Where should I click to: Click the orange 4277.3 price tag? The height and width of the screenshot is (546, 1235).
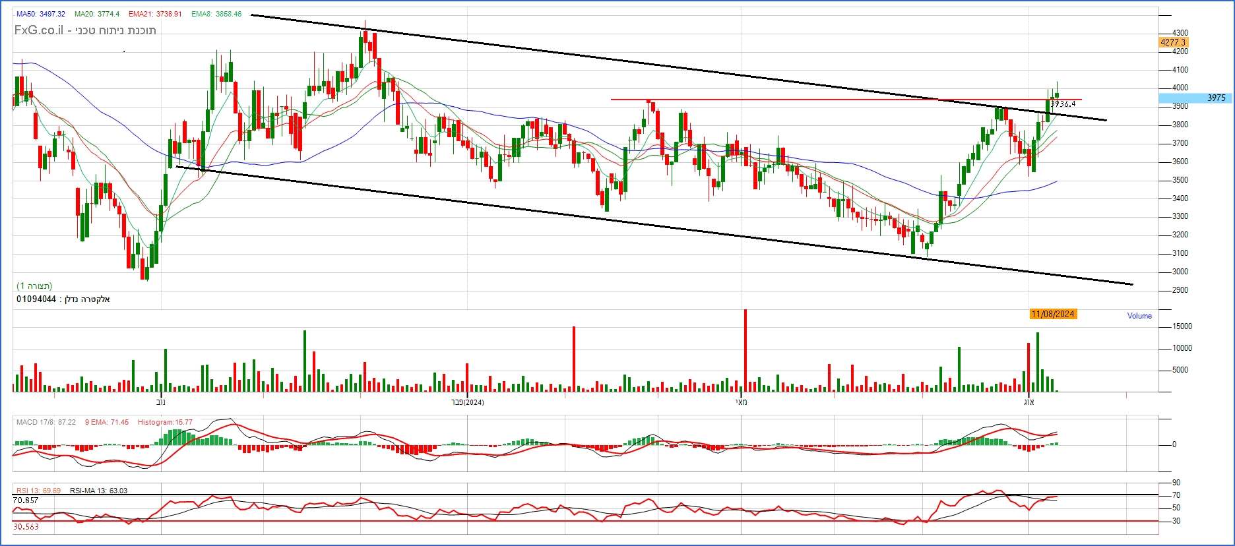tap(1173, 42)
